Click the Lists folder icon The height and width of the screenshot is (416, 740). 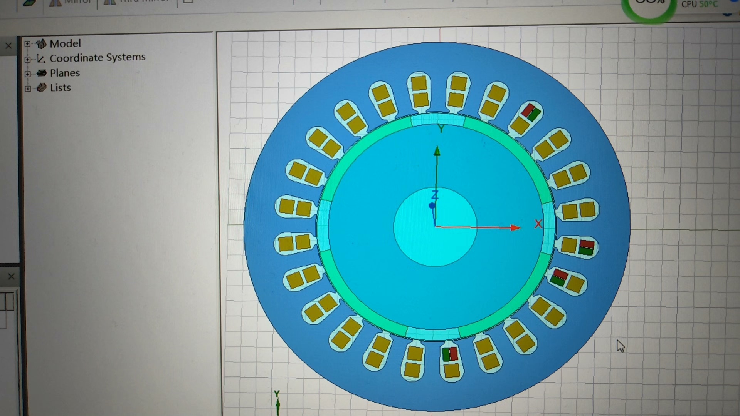[42, 88]
